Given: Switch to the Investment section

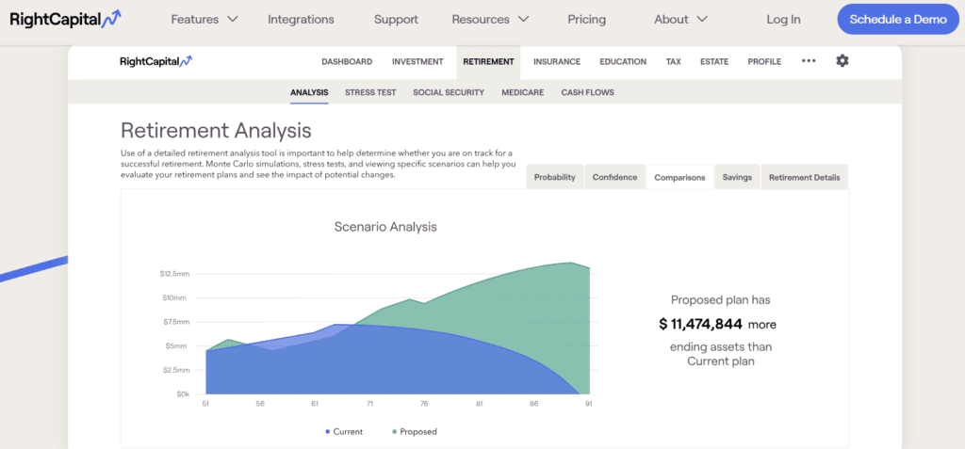Looking at the screenshot, I should point(417,61).
